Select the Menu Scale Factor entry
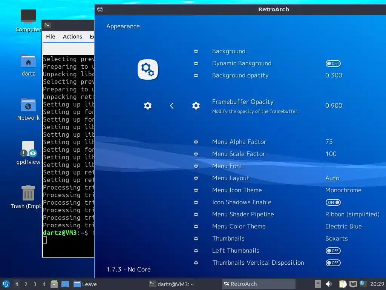 coord(239,154)
